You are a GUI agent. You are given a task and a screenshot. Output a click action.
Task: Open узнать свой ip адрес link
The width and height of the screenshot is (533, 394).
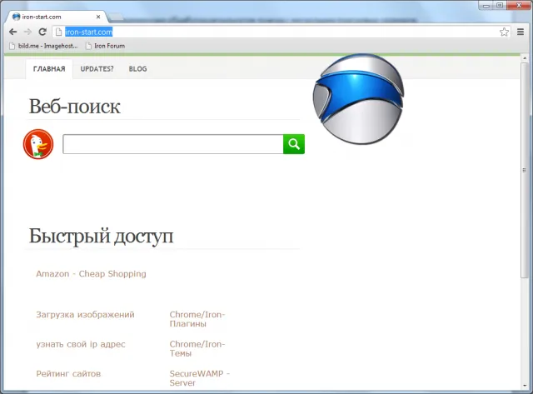tap(81, 344)
